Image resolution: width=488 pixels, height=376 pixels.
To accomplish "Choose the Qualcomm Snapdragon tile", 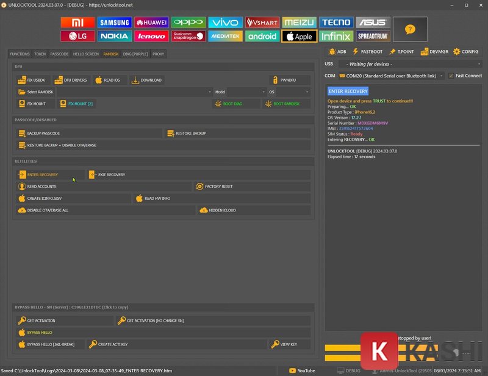I will [188, 36].
